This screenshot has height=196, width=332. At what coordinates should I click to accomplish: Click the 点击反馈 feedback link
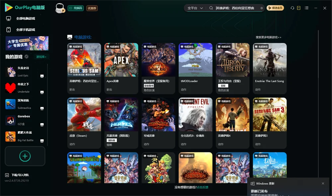[x=203, y=187]
